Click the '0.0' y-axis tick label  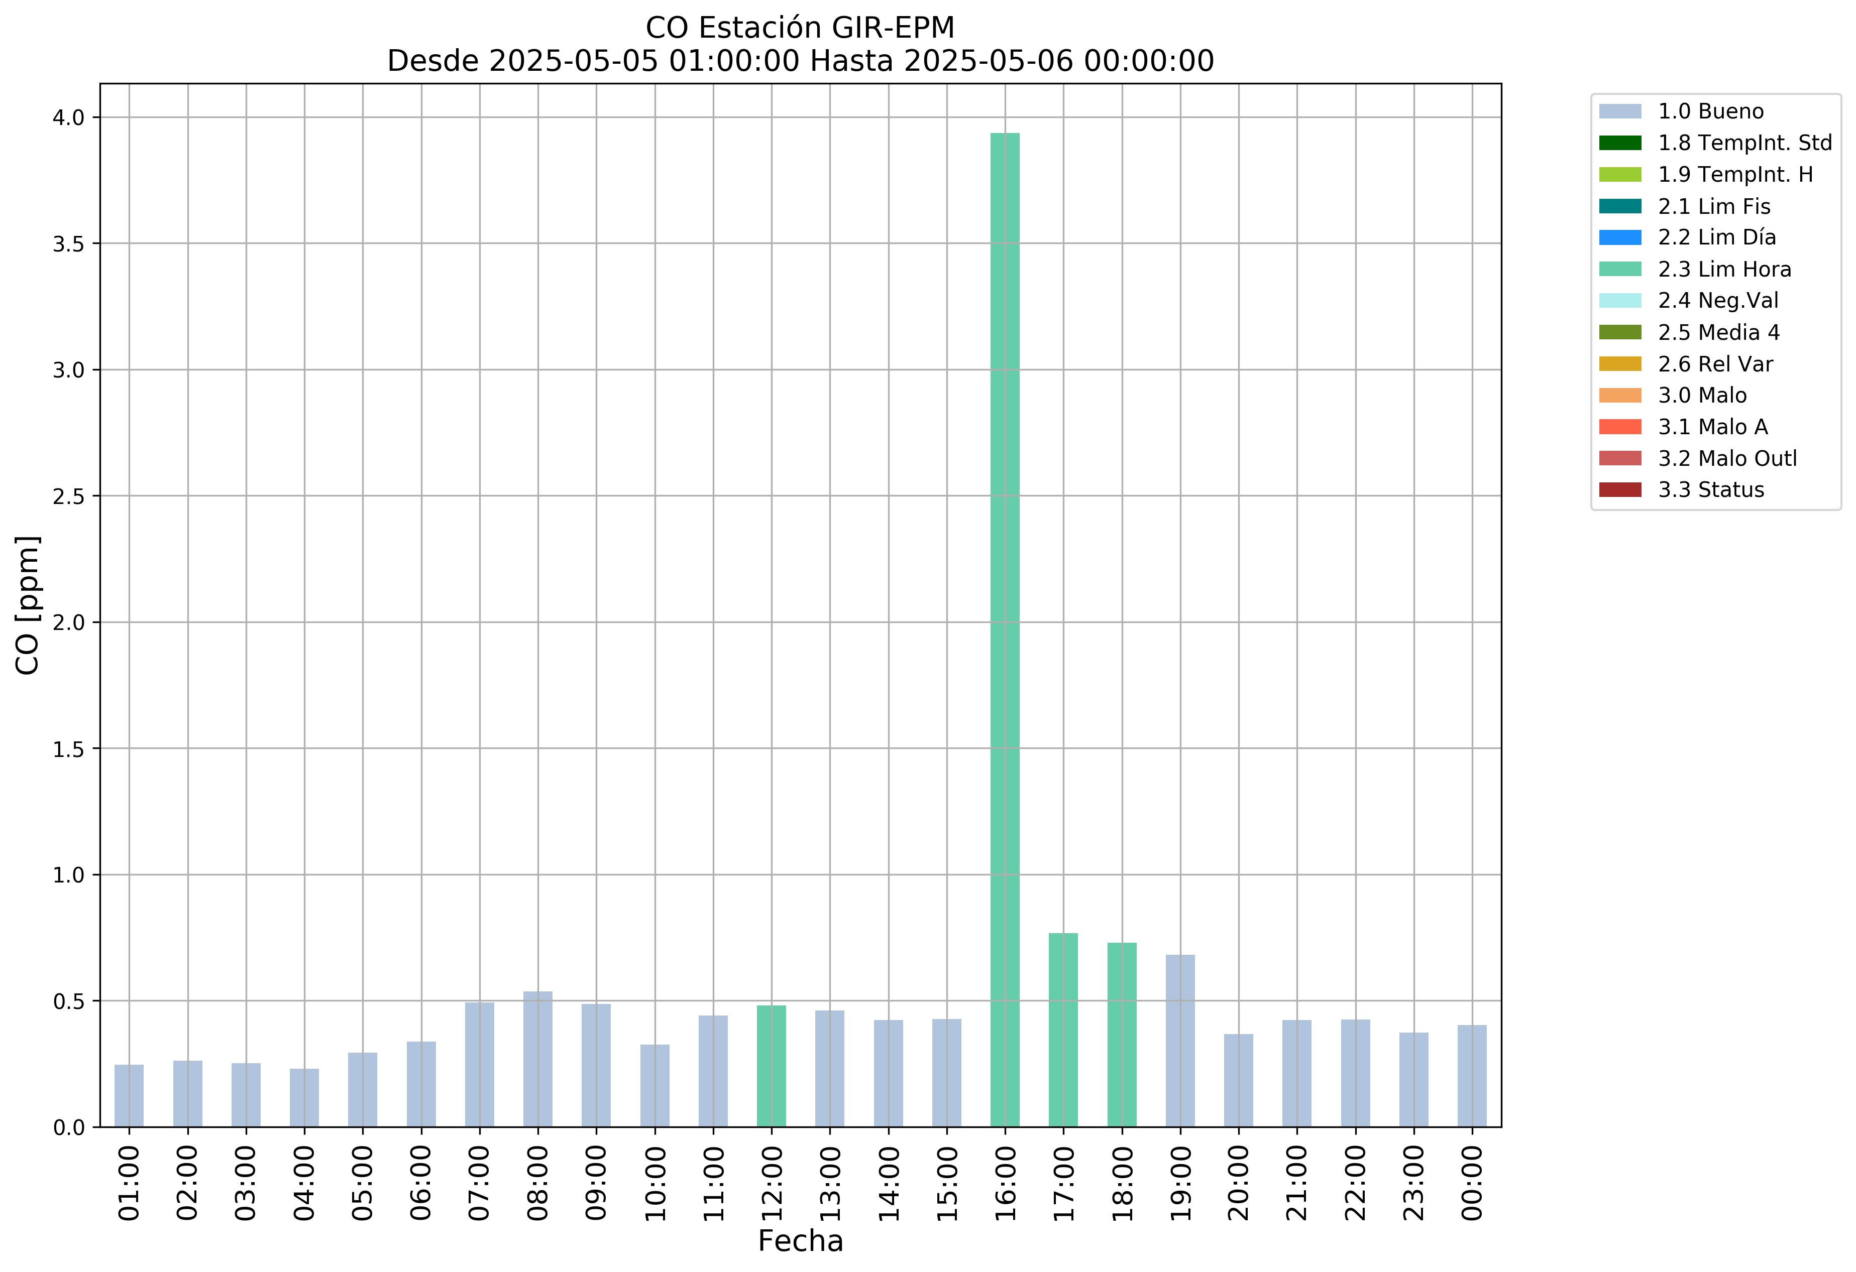point(68,1127)
